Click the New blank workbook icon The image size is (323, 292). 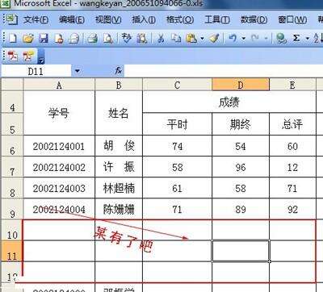[x=12, y=38]
